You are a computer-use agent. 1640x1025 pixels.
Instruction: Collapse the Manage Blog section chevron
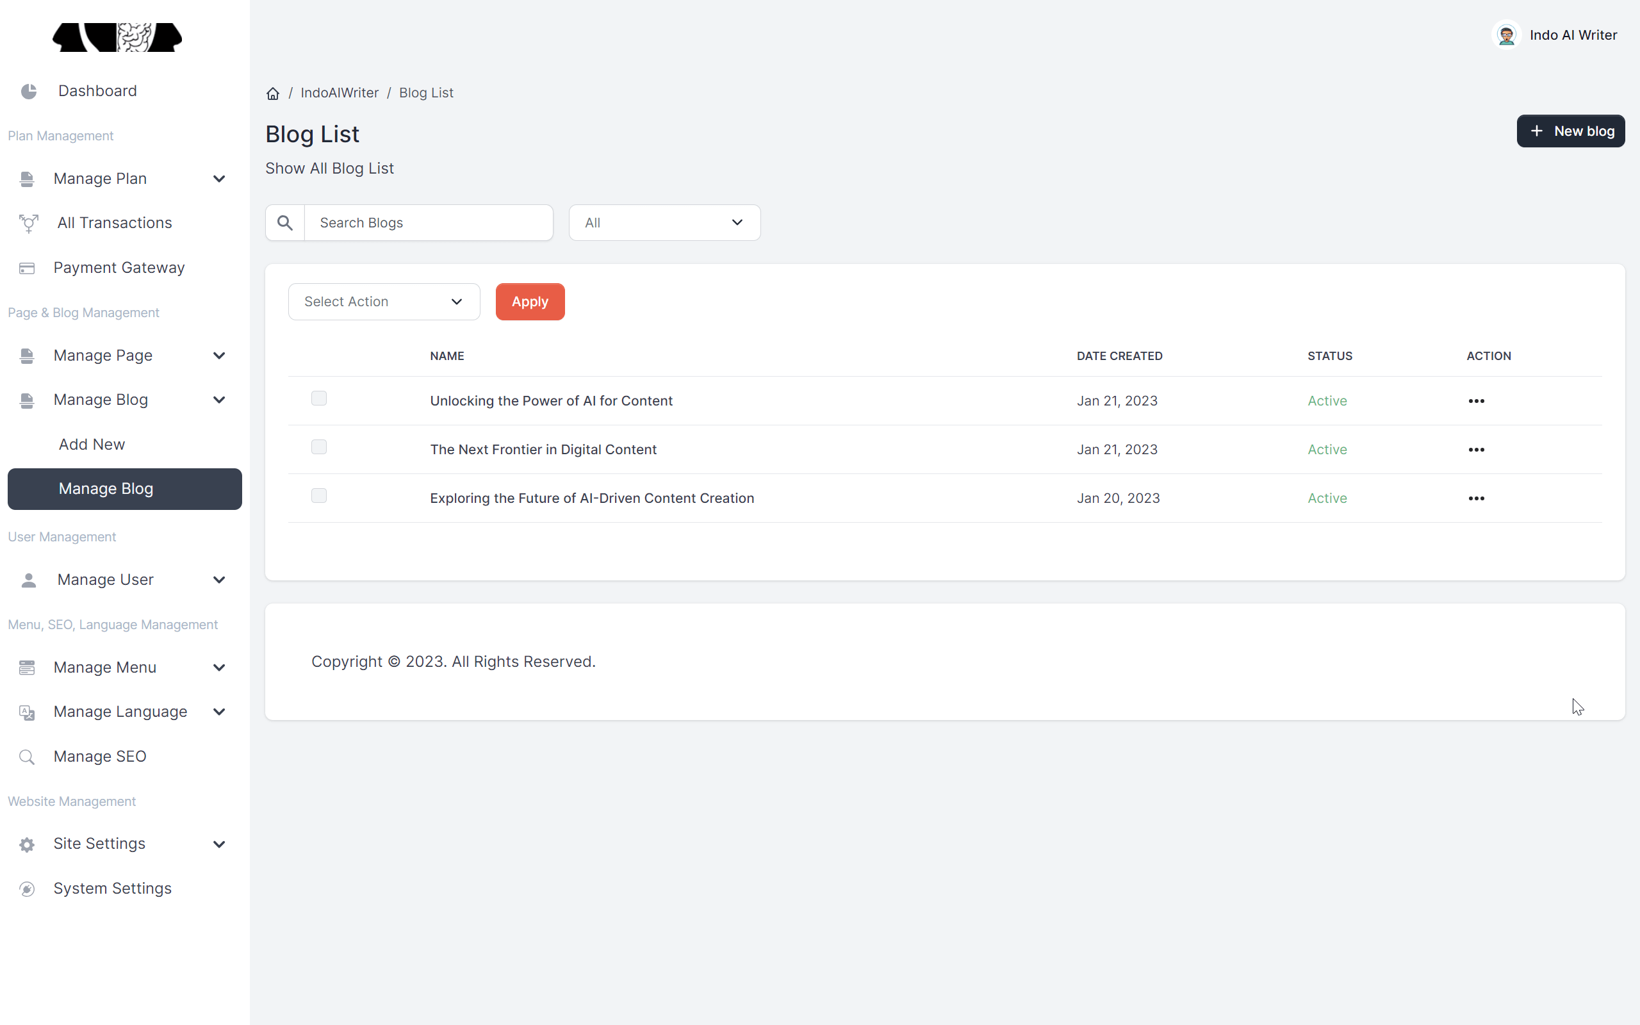(219, 400)
